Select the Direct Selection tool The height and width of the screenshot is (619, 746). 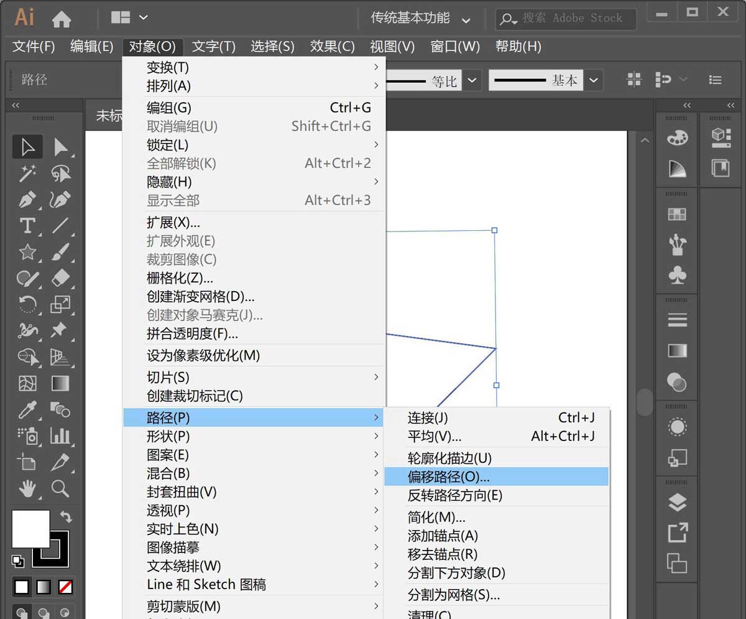coord(60,147)
